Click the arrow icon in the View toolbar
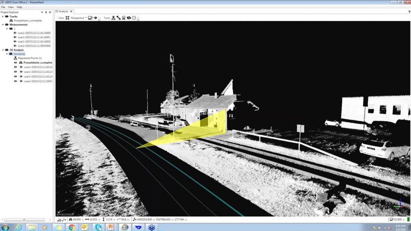Image resolution: width=411 pixels, height=231 pixels. [95, 18]
